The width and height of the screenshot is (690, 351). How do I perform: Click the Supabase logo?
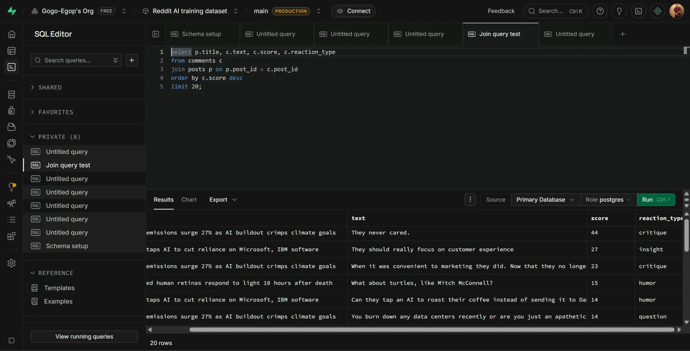coord(12,11)
